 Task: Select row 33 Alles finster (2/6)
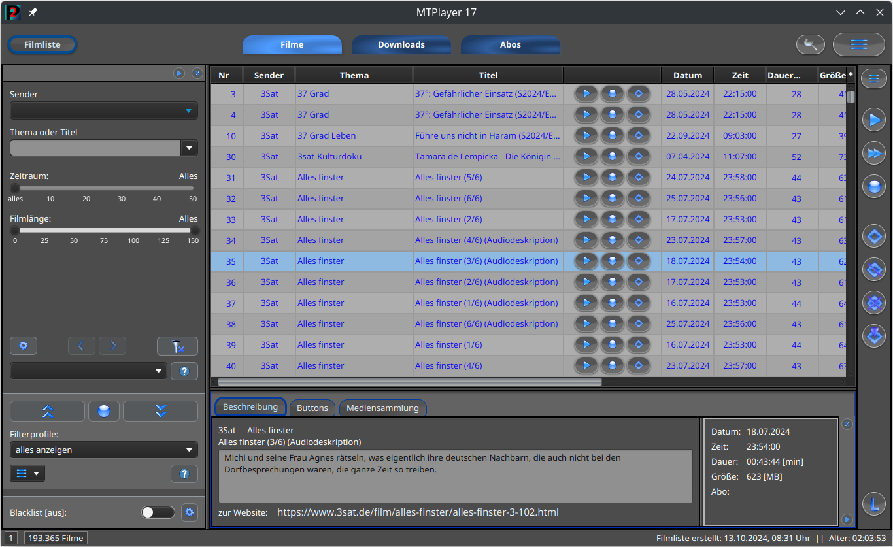(x=528, y=220)
